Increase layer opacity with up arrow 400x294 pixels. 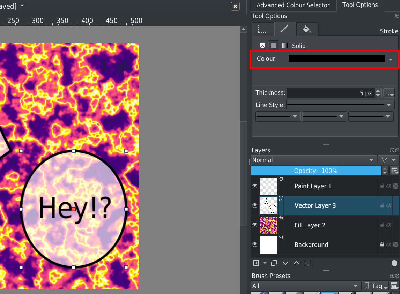tap(385, 168)
